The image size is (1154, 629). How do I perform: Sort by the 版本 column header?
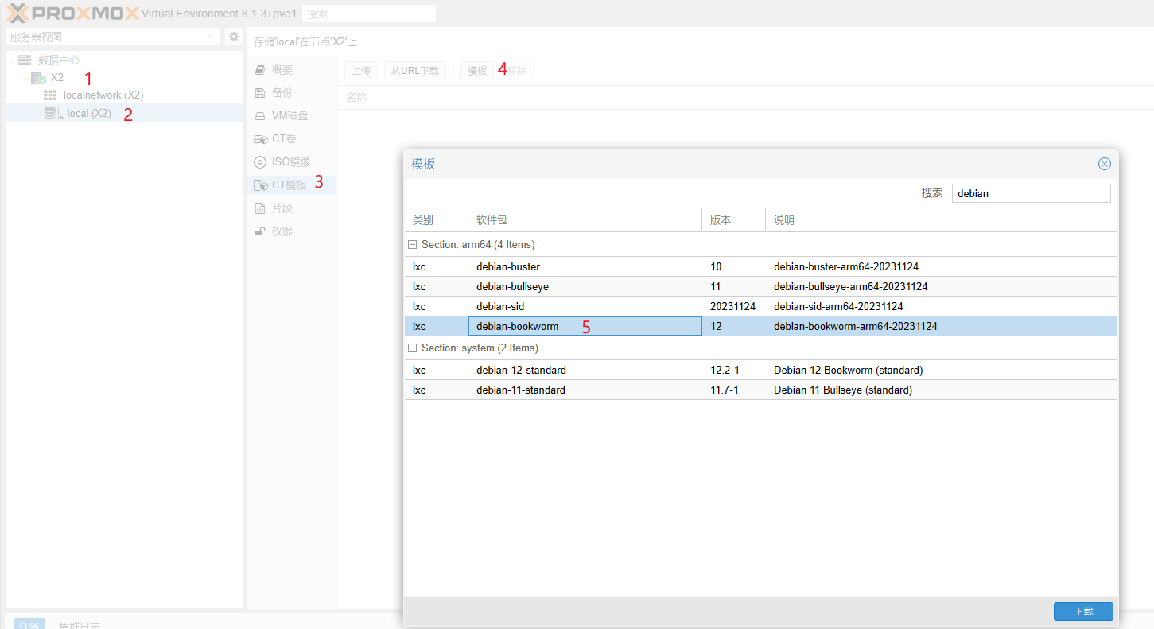tap(732, 220)
